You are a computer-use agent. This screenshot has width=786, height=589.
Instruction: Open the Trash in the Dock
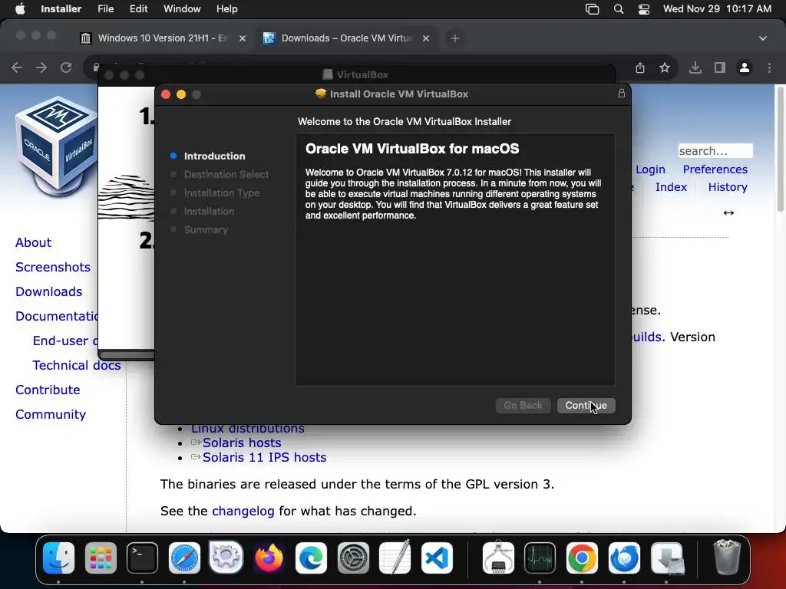(727, 557)
